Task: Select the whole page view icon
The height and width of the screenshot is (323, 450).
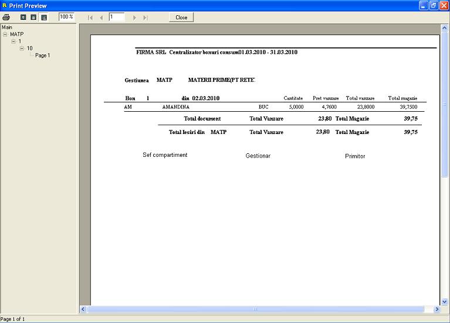Action: click(x=23, y=17)
